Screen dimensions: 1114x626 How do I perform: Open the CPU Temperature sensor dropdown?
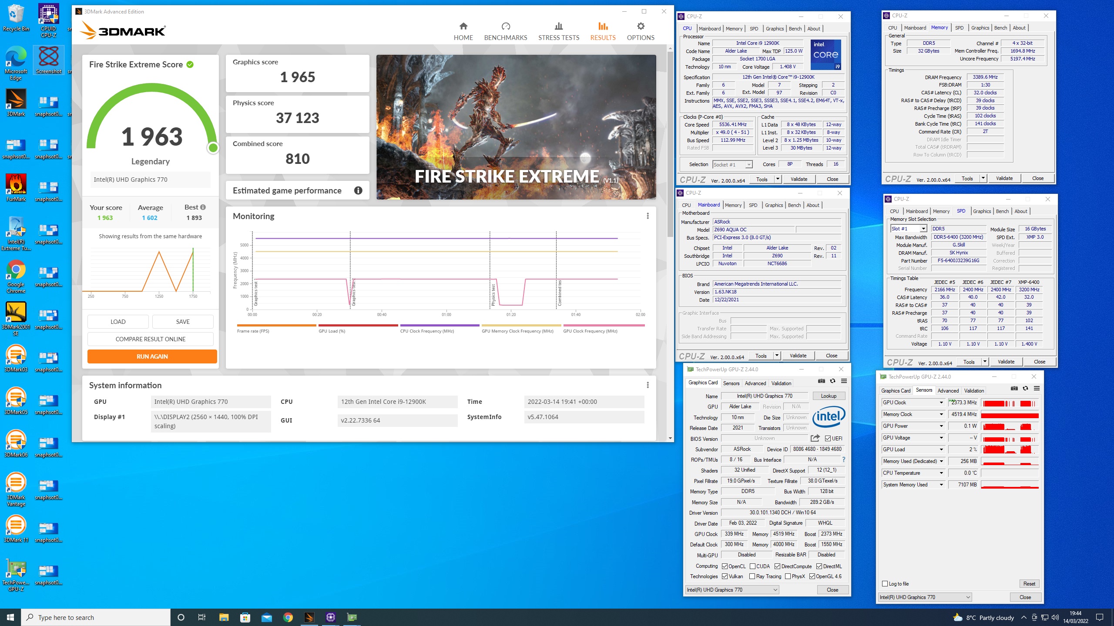click(x=941, y=473)
